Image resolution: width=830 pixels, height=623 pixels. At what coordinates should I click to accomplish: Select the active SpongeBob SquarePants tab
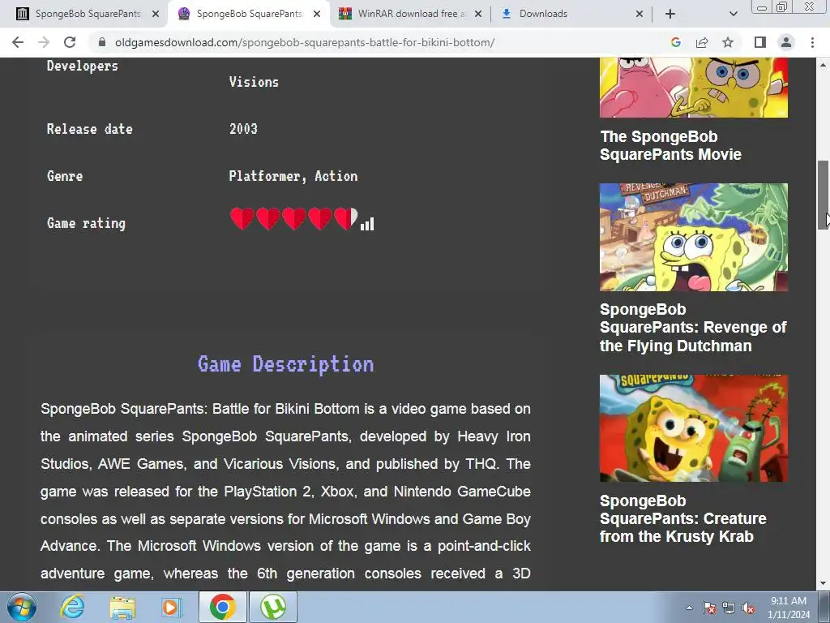(x=249, y=14)
